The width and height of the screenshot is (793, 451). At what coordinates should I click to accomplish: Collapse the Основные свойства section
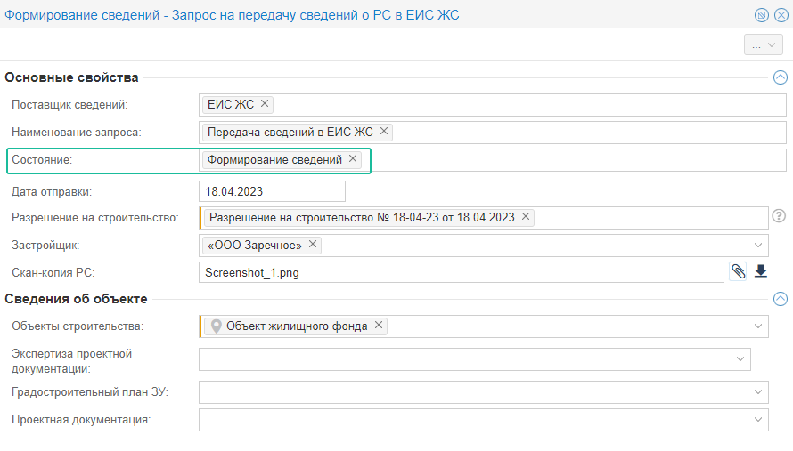coord(781,77)
